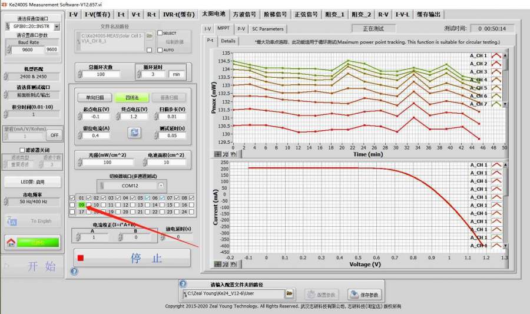Click the 单向扫描 button

(95, 97)
